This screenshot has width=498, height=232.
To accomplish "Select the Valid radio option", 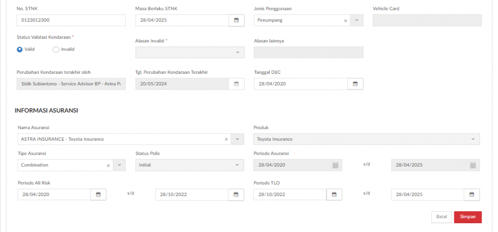I will [x=19, y=50].
